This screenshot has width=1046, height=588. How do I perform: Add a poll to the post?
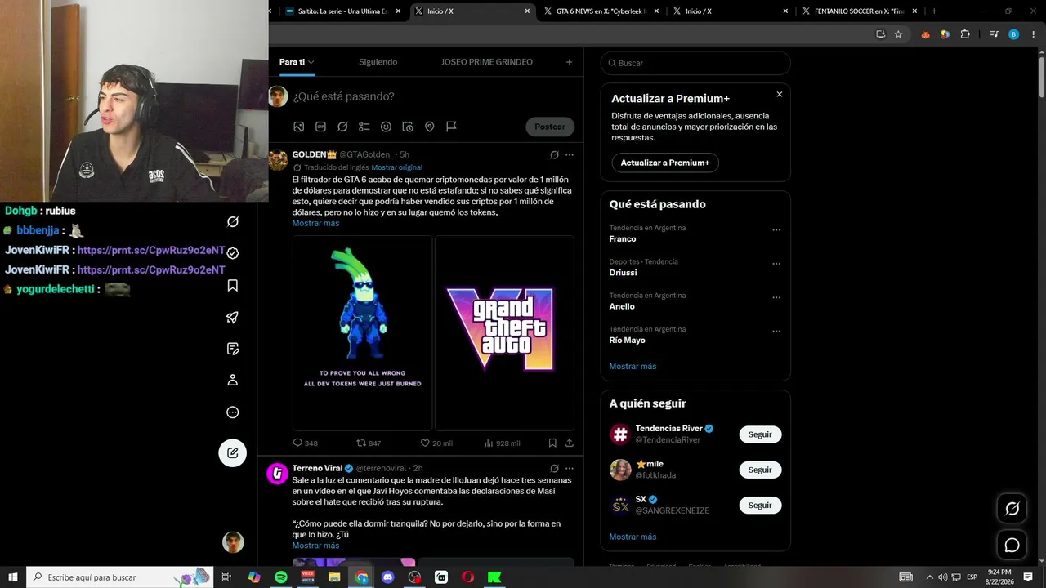pos(364,127)
